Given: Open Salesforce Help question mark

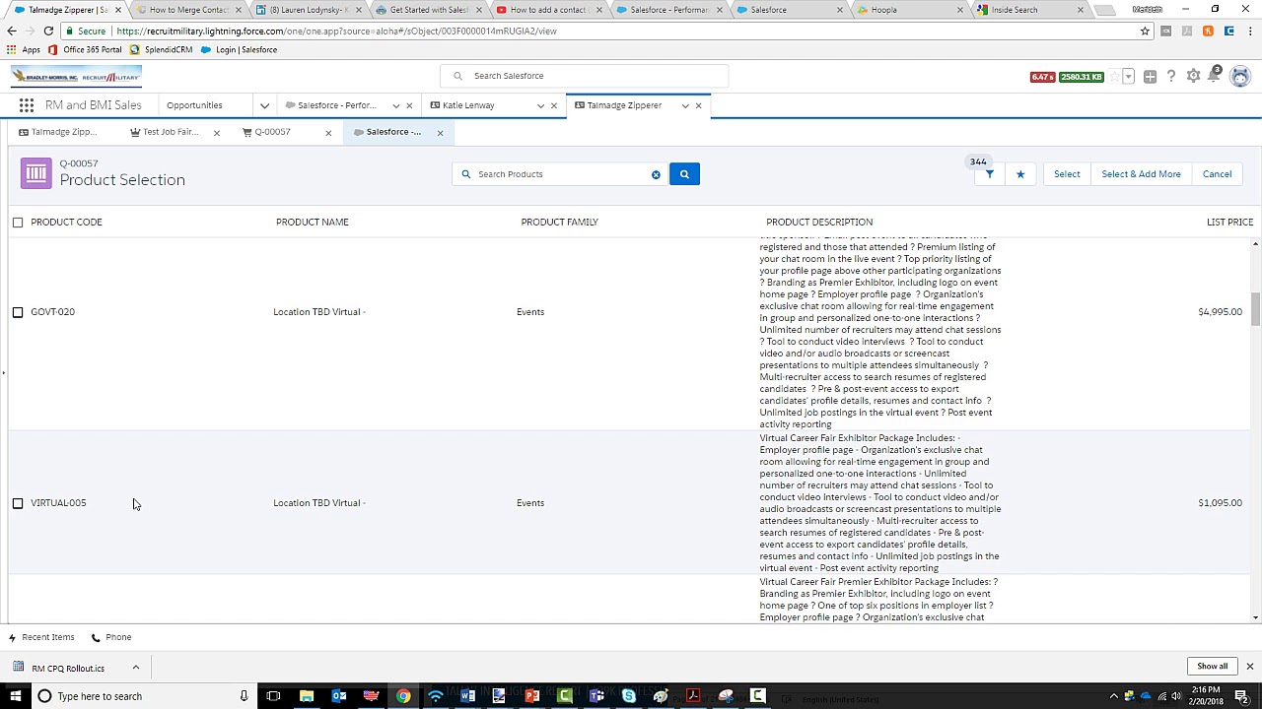Looking at the screenshot, I should 1171,76.
